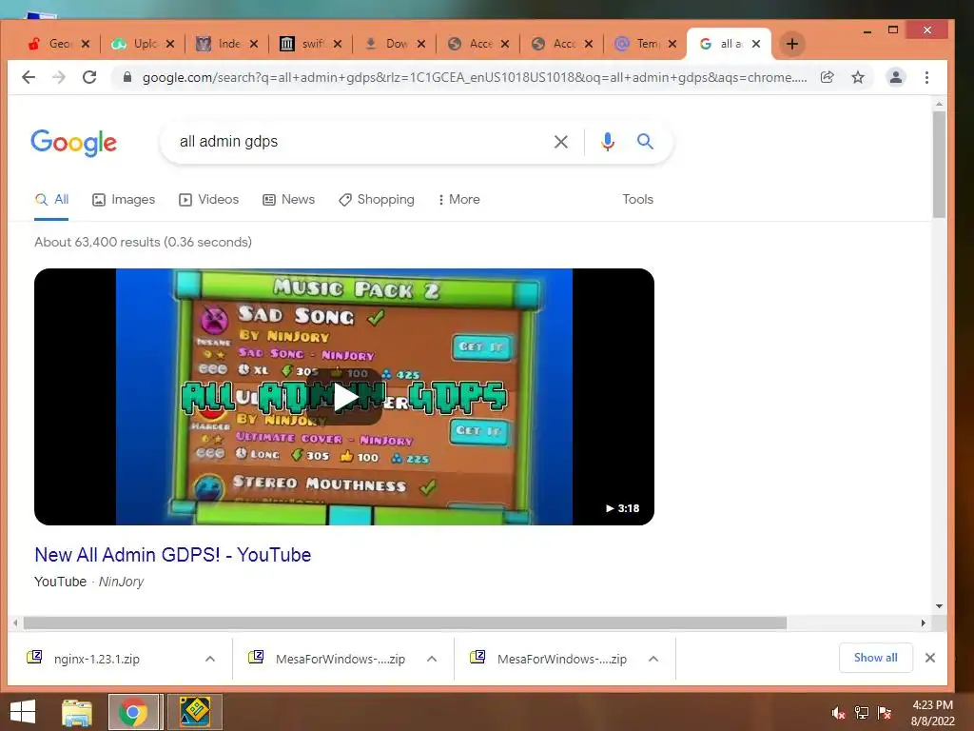Open 'New All Admin GDPS! - YouTube' link

173,555
